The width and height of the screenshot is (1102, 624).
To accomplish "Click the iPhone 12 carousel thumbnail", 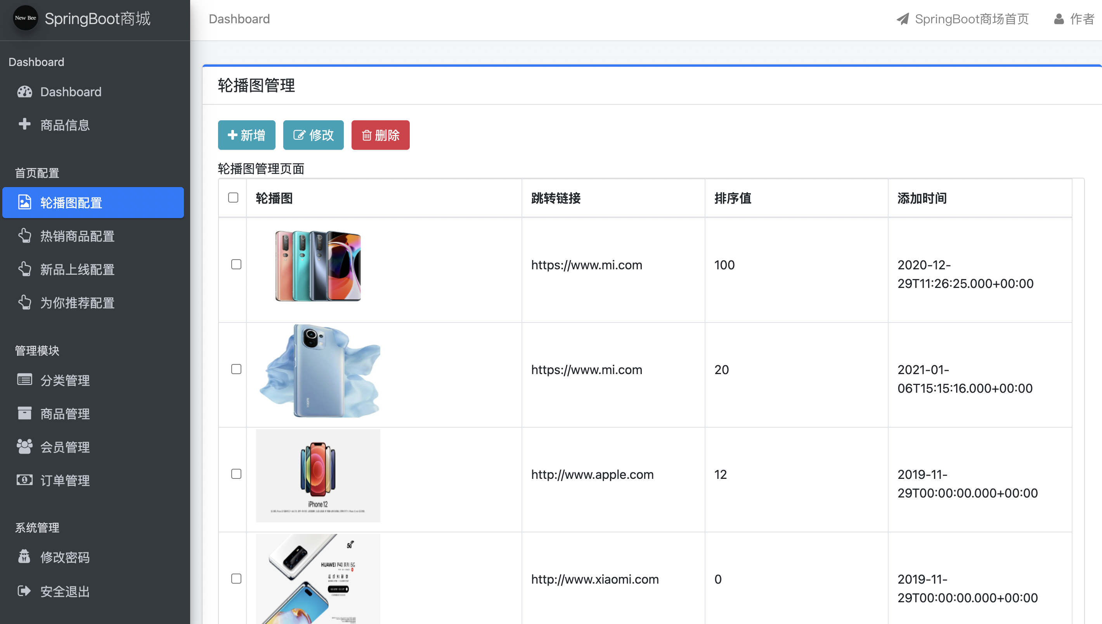I will [318, 475].
